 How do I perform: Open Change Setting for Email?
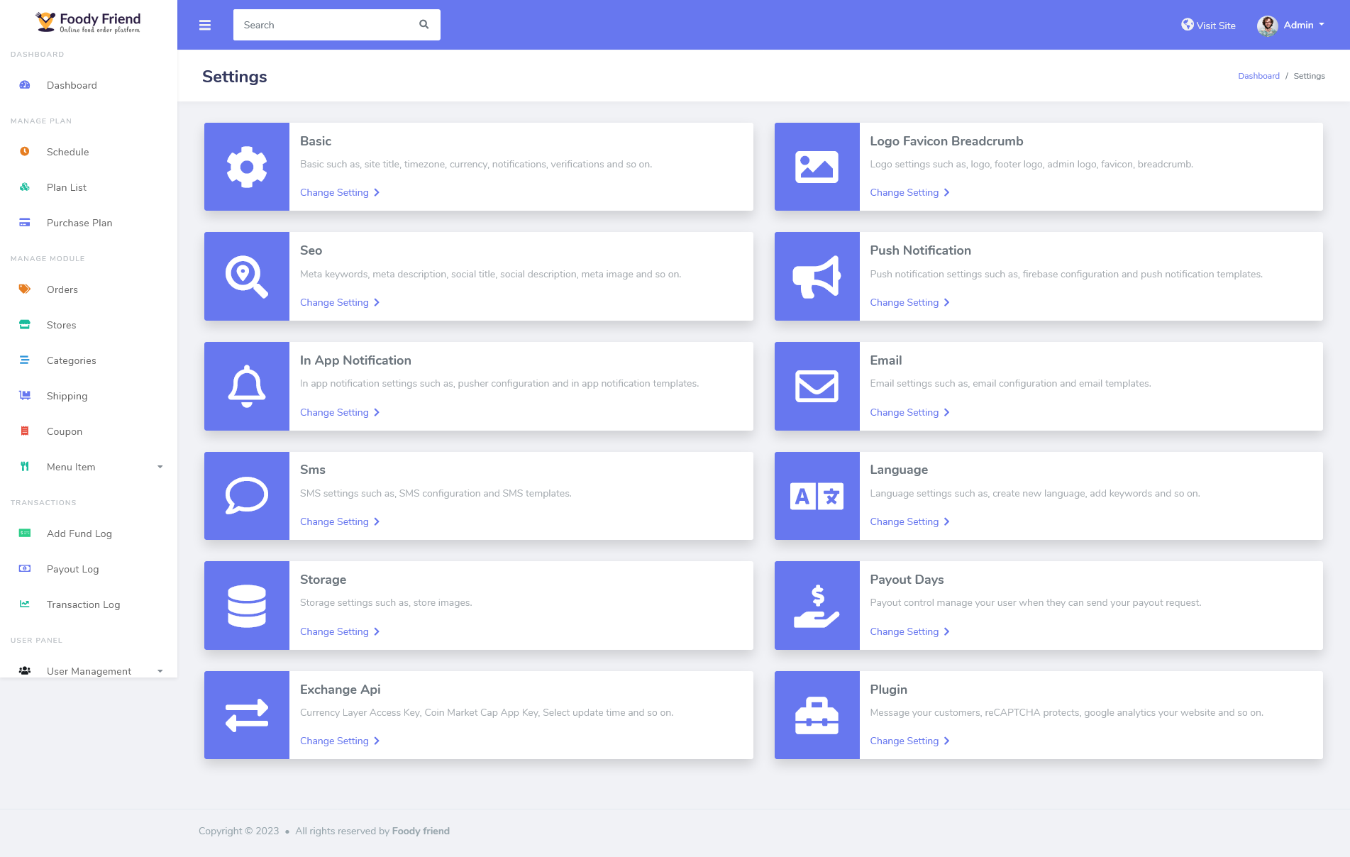(x=909, y=412)
